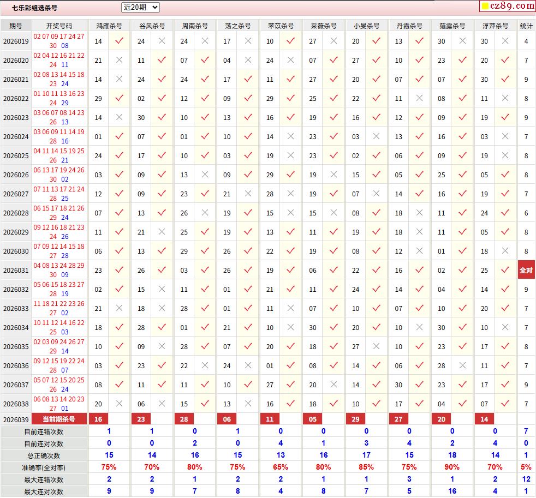Click red current pick 16 under 鸿雁杀号

pyautogui.click(x=98, y=419)
